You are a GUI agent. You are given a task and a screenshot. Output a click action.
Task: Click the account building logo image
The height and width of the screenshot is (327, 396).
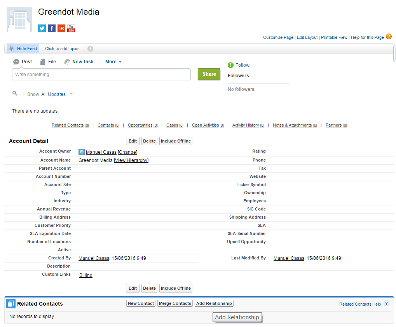coord(19,20)
